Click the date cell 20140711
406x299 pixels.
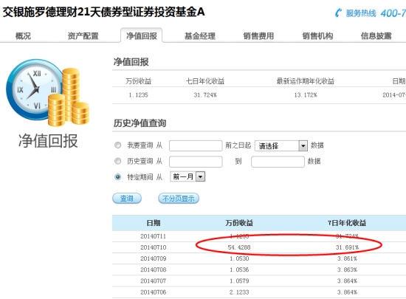point(153,236)
